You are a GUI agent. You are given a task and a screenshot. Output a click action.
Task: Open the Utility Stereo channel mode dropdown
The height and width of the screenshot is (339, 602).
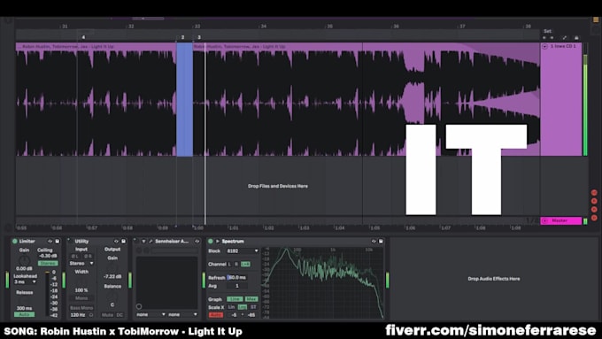pyautogui.click(x=81, y=264)
